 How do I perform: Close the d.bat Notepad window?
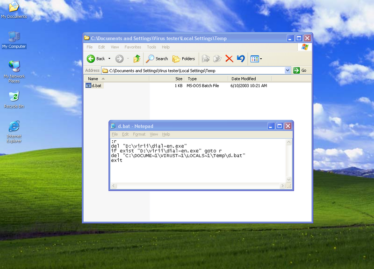click(288, 126)
